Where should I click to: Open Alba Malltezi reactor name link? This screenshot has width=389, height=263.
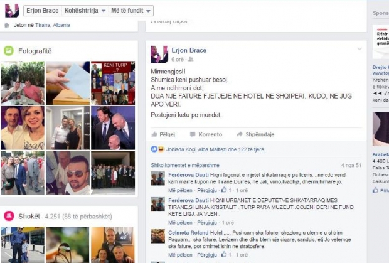pos(212,149)
